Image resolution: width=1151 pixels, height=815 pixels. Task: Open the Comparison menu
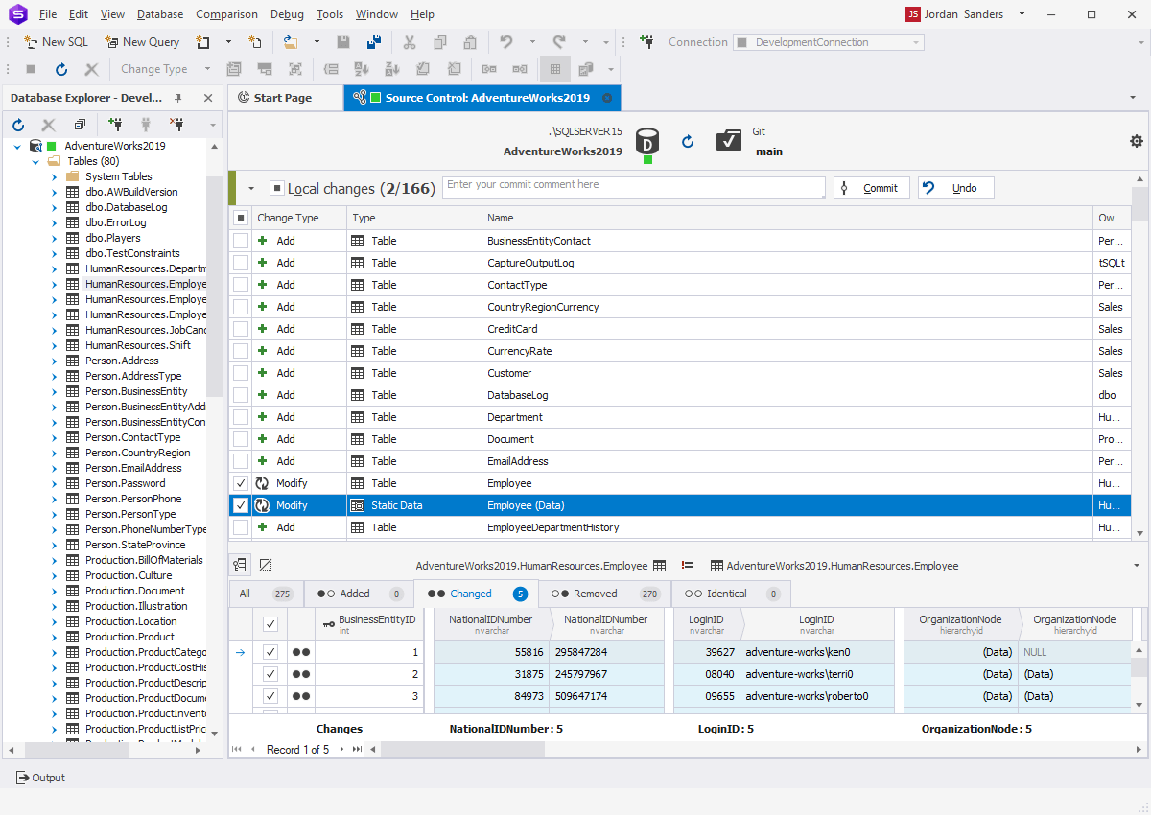tap(226, 13)
